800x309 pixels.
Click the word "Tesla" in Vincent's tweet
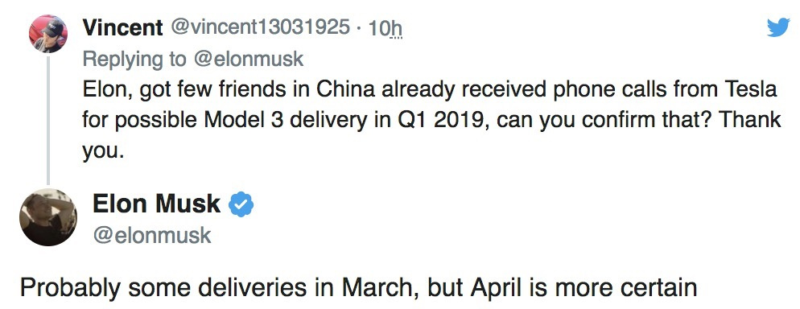point(751,89)
